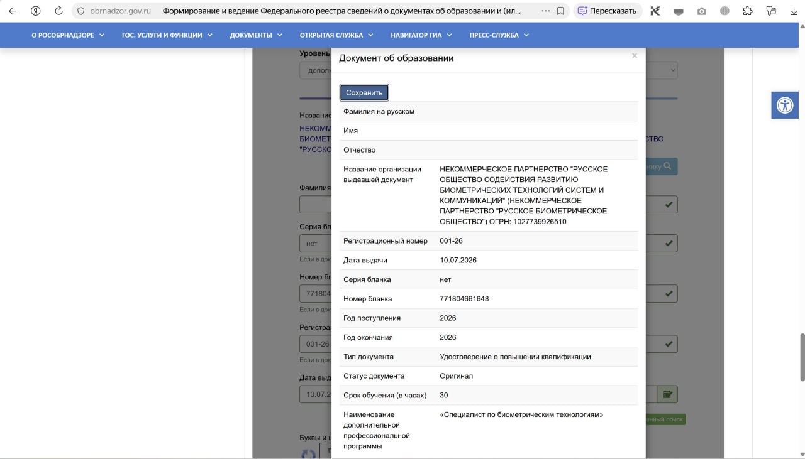The image size is (805, 459).
Task: Open the extensions puzzle-piece menu
Action: pos(748,11)
